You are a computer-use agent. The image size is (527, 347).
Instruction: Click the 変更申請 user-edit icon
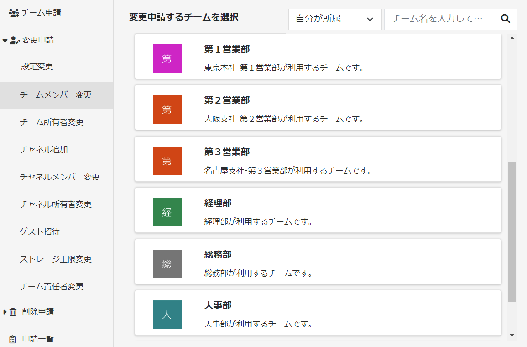click(x=15, y=40)
